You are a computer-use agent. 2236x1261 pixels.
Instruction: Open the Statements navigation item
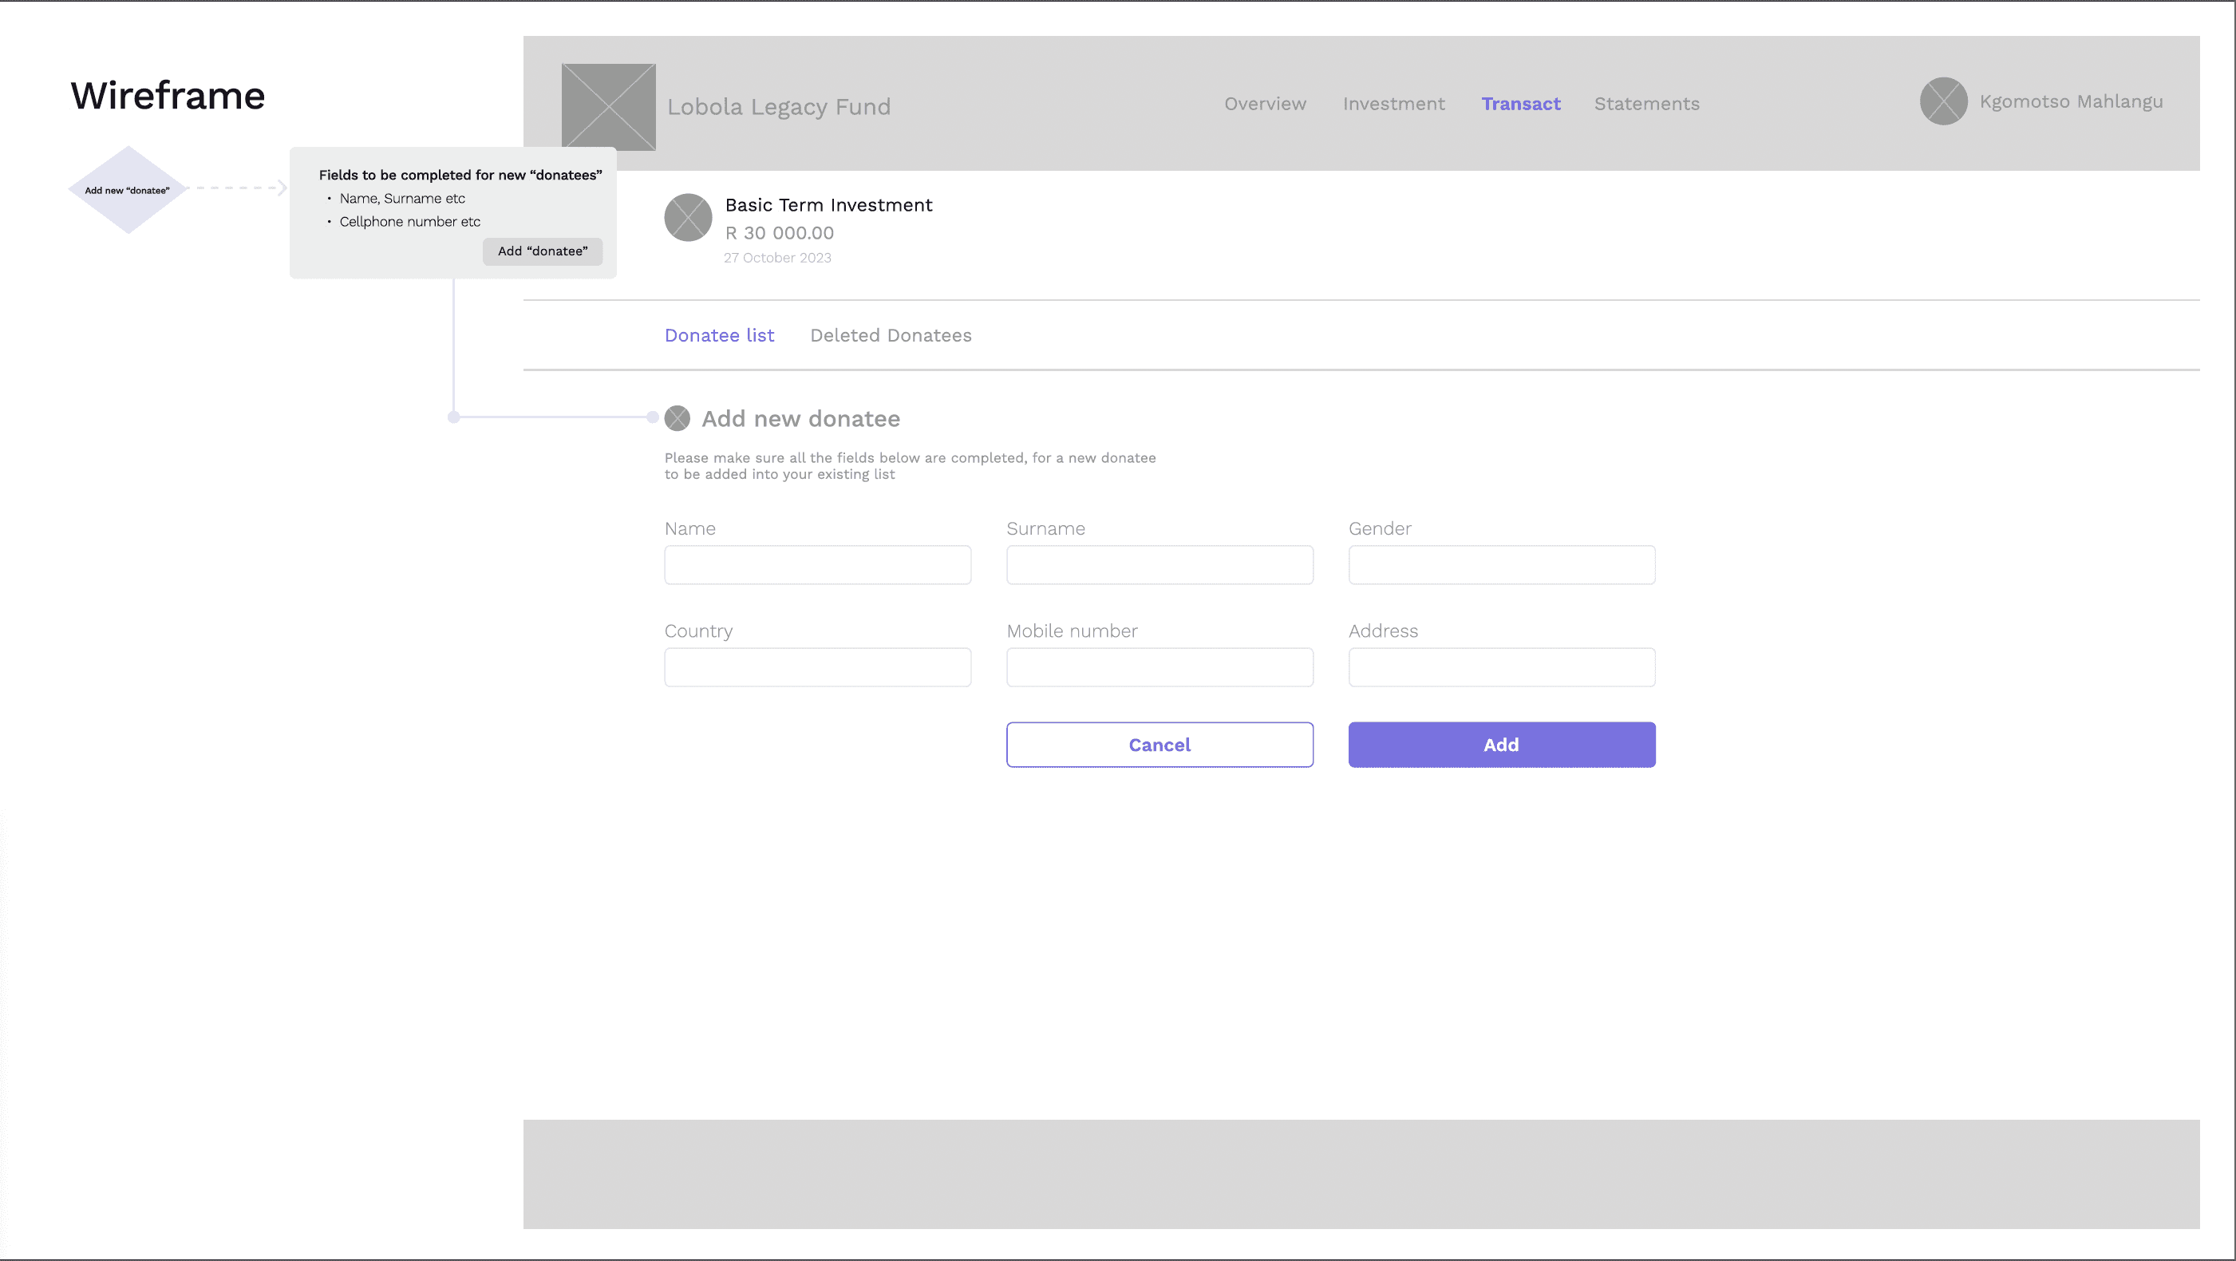[1646, 104]
